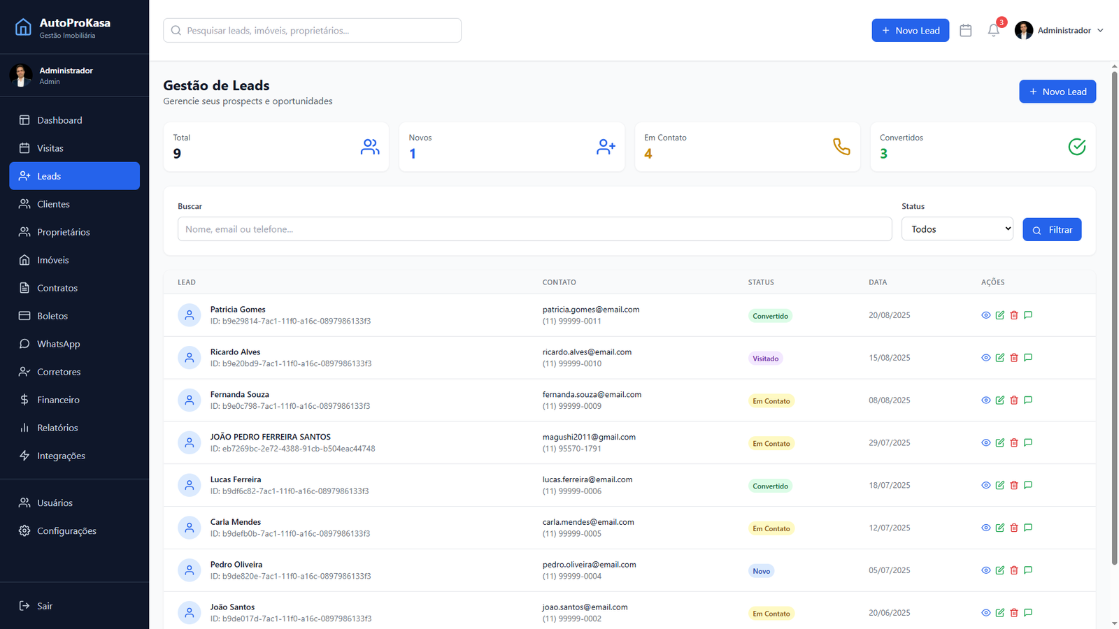Click Novo Lead button beside page title
1119x629 pixels.
click(x=1057, y=92)
